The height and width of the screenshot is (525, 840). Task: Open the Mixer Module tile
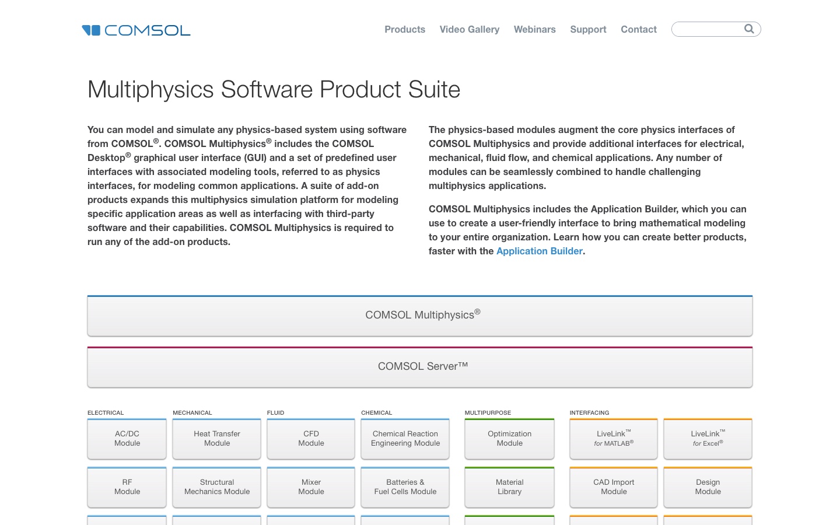coord(311,487)
